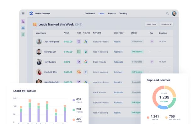194x124 pixels.
Task: Select the $620.00 value for Jon Rodriguez
Action: pyautogui.click(x=68, y=42)
